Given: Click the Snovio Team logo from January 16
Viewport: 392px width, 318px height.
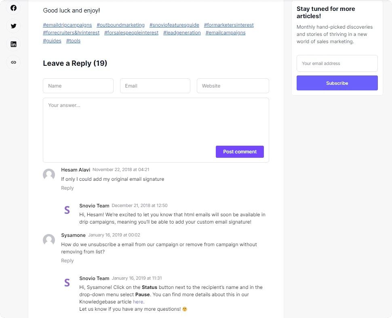Looking at the screenshot, I should click(x=67, y=283).
